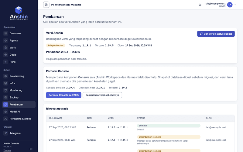Image resolution: width=243 pixels, height=152 pixels.
Task: Click the MULAI (WIB) column header
Action: point(55,118)
